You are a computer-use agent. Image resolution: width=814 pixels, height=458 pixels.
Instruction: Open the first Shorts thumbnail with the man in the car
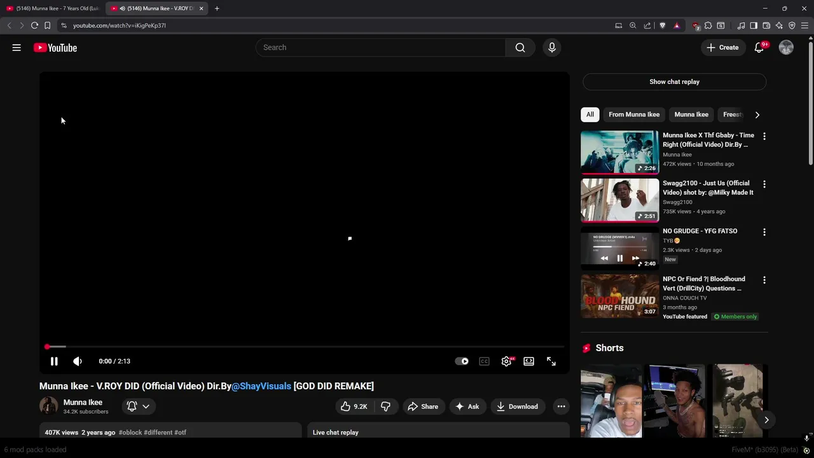pos(611,401)
